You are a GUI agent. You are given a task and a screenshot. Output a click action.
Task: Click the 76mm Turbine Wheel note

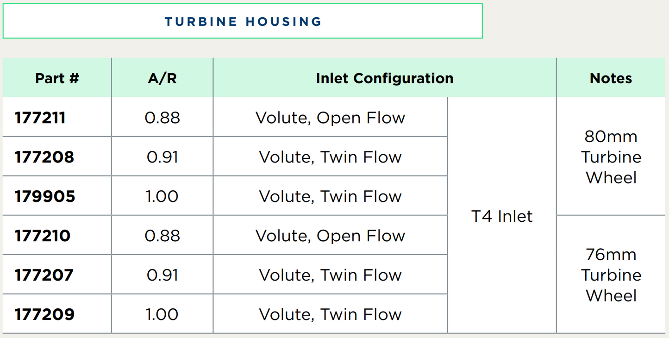pos(611,275)
